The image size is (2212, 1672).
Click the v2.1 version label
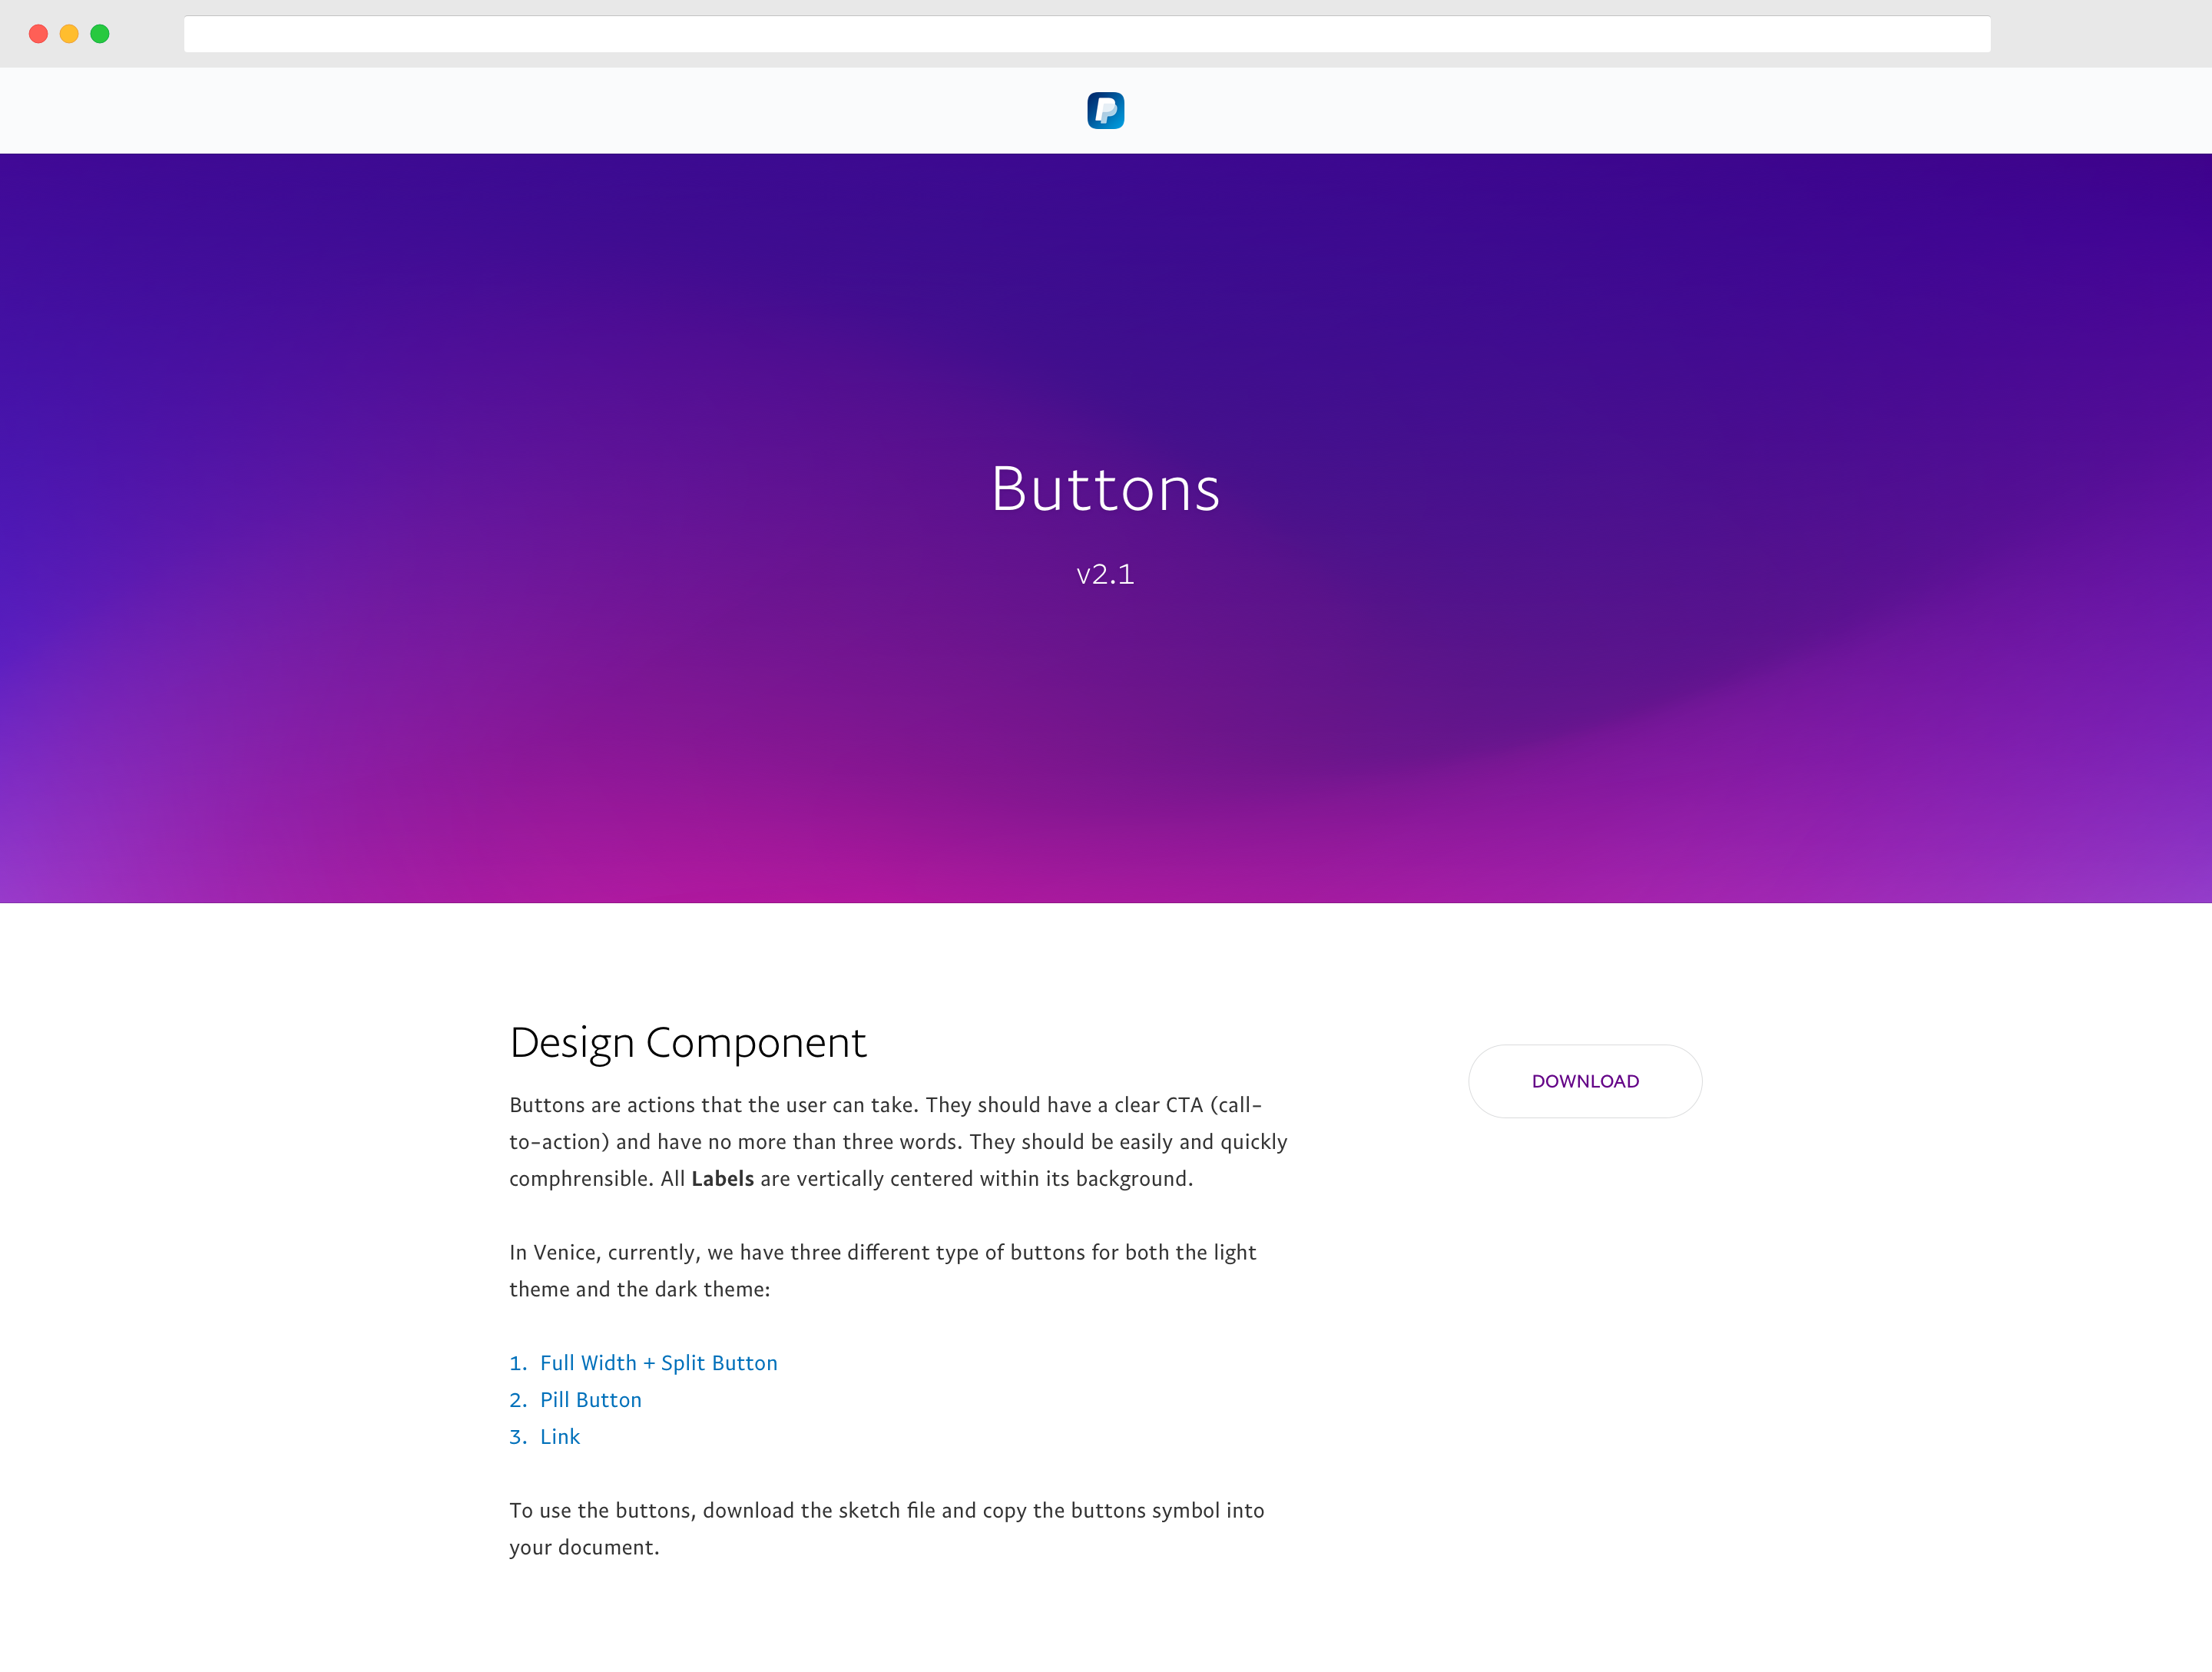click(1105, 574)
